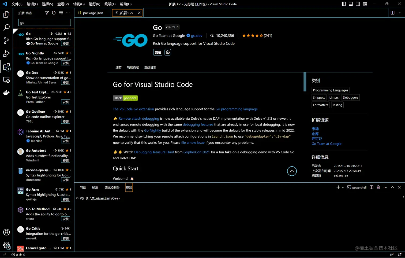Open the launch profile dropdown arrow
Viewport: 405px width, 258px height.
pyautogui.click(x=343, y=187)
